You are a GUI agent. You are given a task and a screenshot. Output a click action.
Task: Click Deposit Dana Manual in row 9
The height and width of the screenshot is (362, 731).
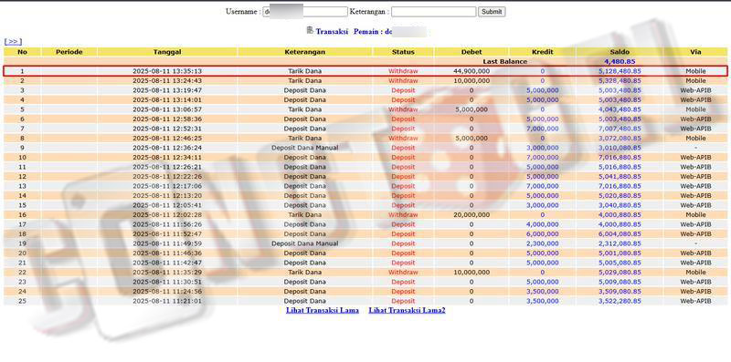305,148
